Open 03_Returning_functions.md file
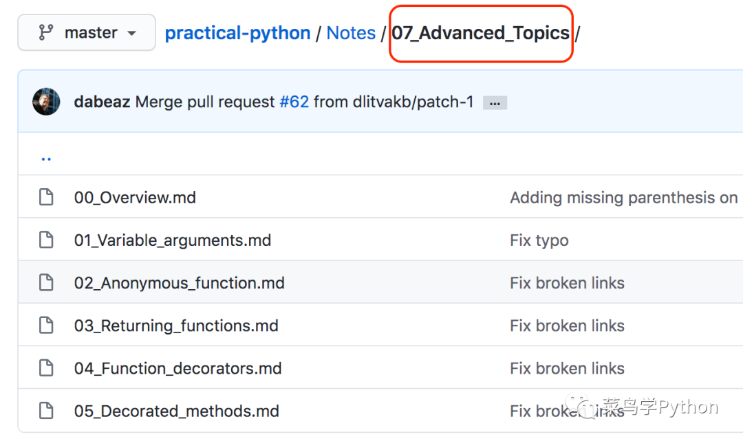The image size is (743, 441). [176, 326]
